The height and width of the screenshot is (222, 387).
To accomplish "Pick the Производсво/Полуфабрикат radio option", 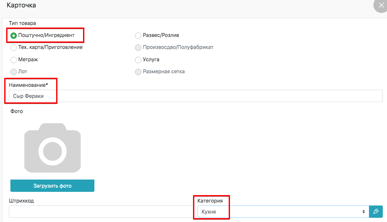I will tap(138, 48).
